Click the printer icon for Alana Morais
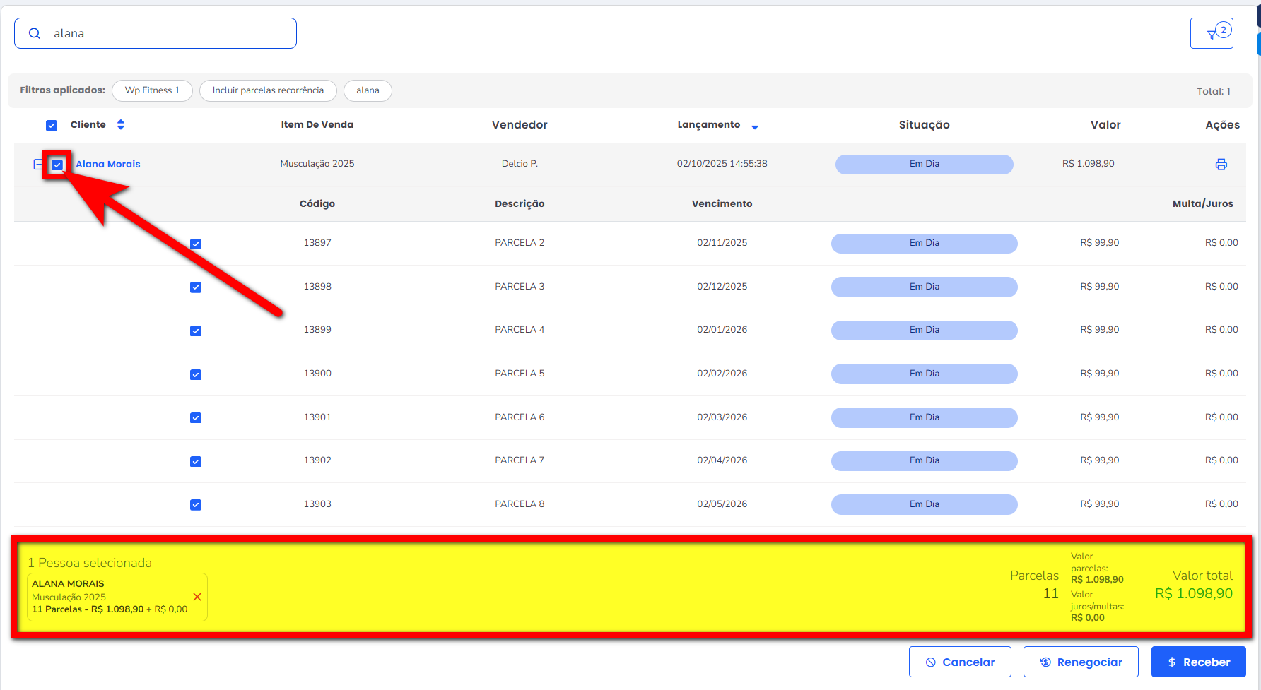Viewport: 1261px width, 690px height. pos(1221,165)
